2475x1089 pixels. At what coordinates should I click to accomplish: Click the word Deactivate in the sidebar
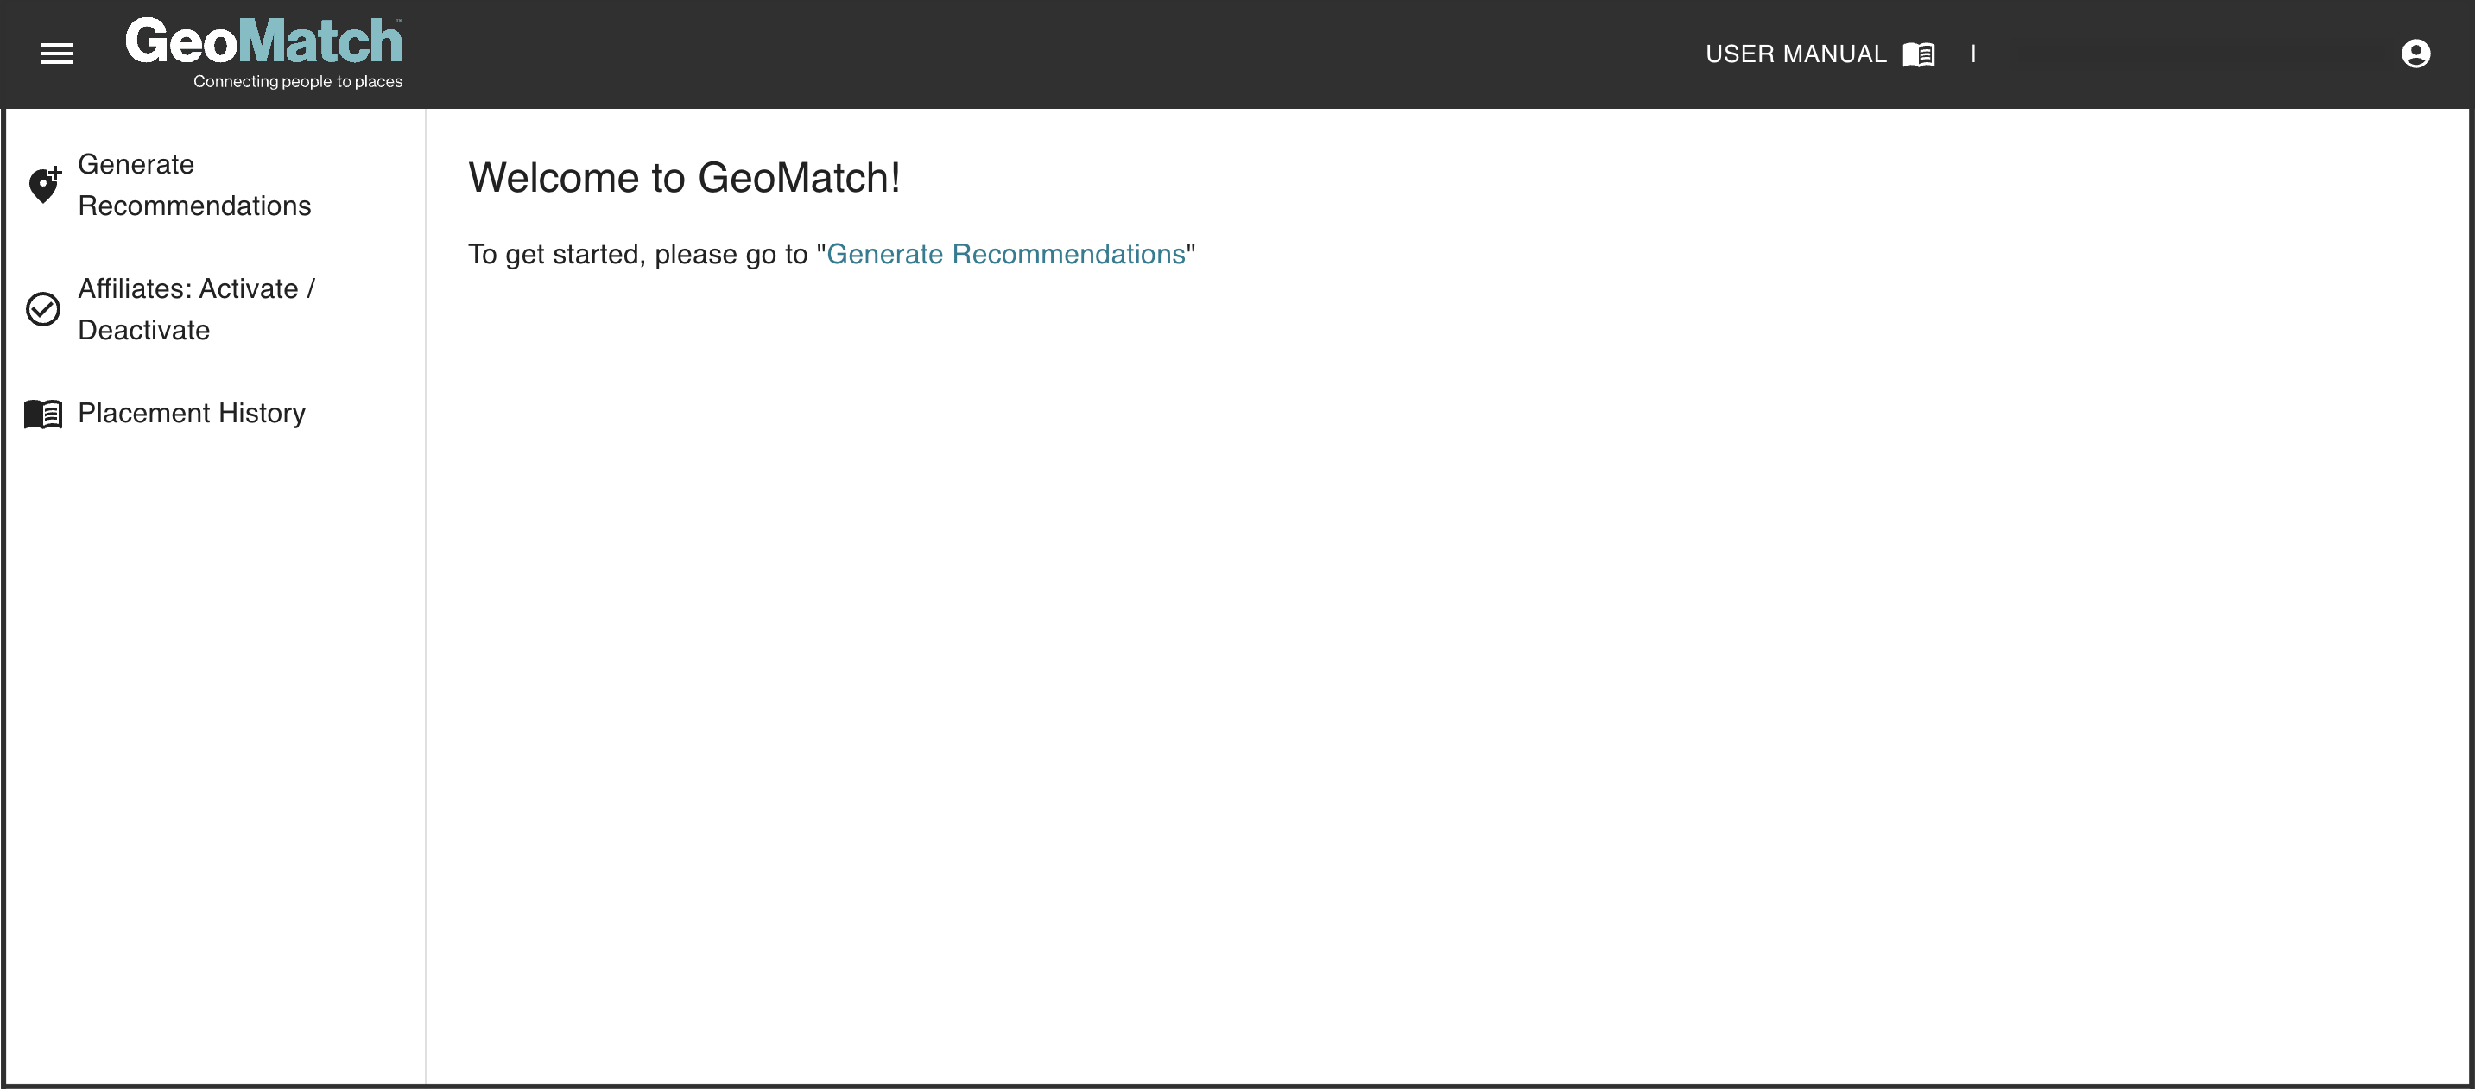coord(144,330)
